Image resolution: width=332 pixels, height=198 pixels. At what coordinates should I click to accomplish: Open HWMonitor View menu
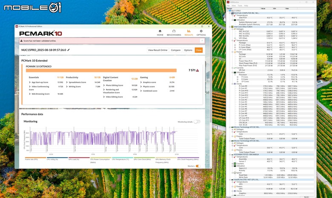[234, 6]
